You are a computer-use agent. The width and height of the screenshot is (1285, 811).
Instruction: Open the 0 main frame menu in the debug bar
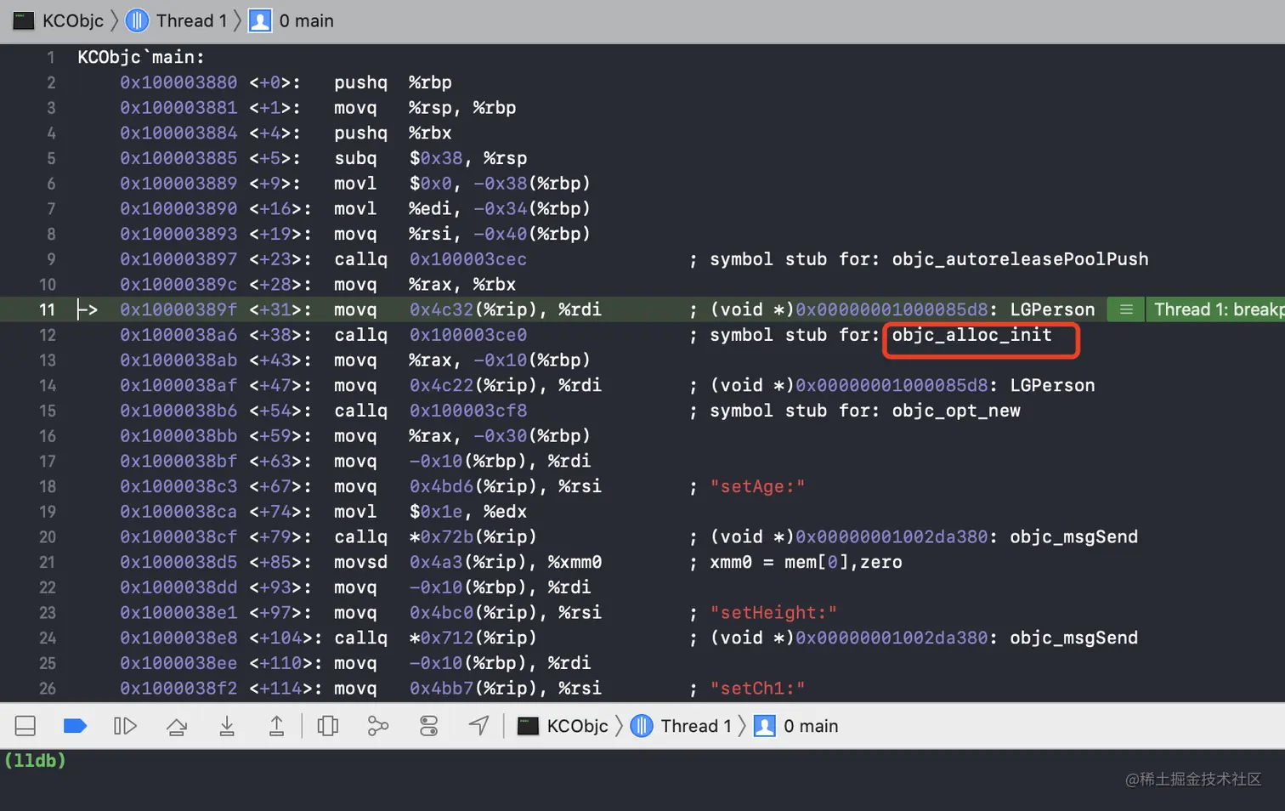811,726
